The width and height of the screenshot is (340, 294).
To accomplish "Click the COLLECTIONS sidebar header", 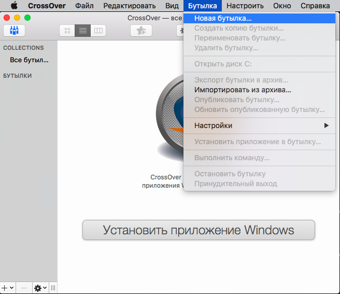I will tap(23, 48).
